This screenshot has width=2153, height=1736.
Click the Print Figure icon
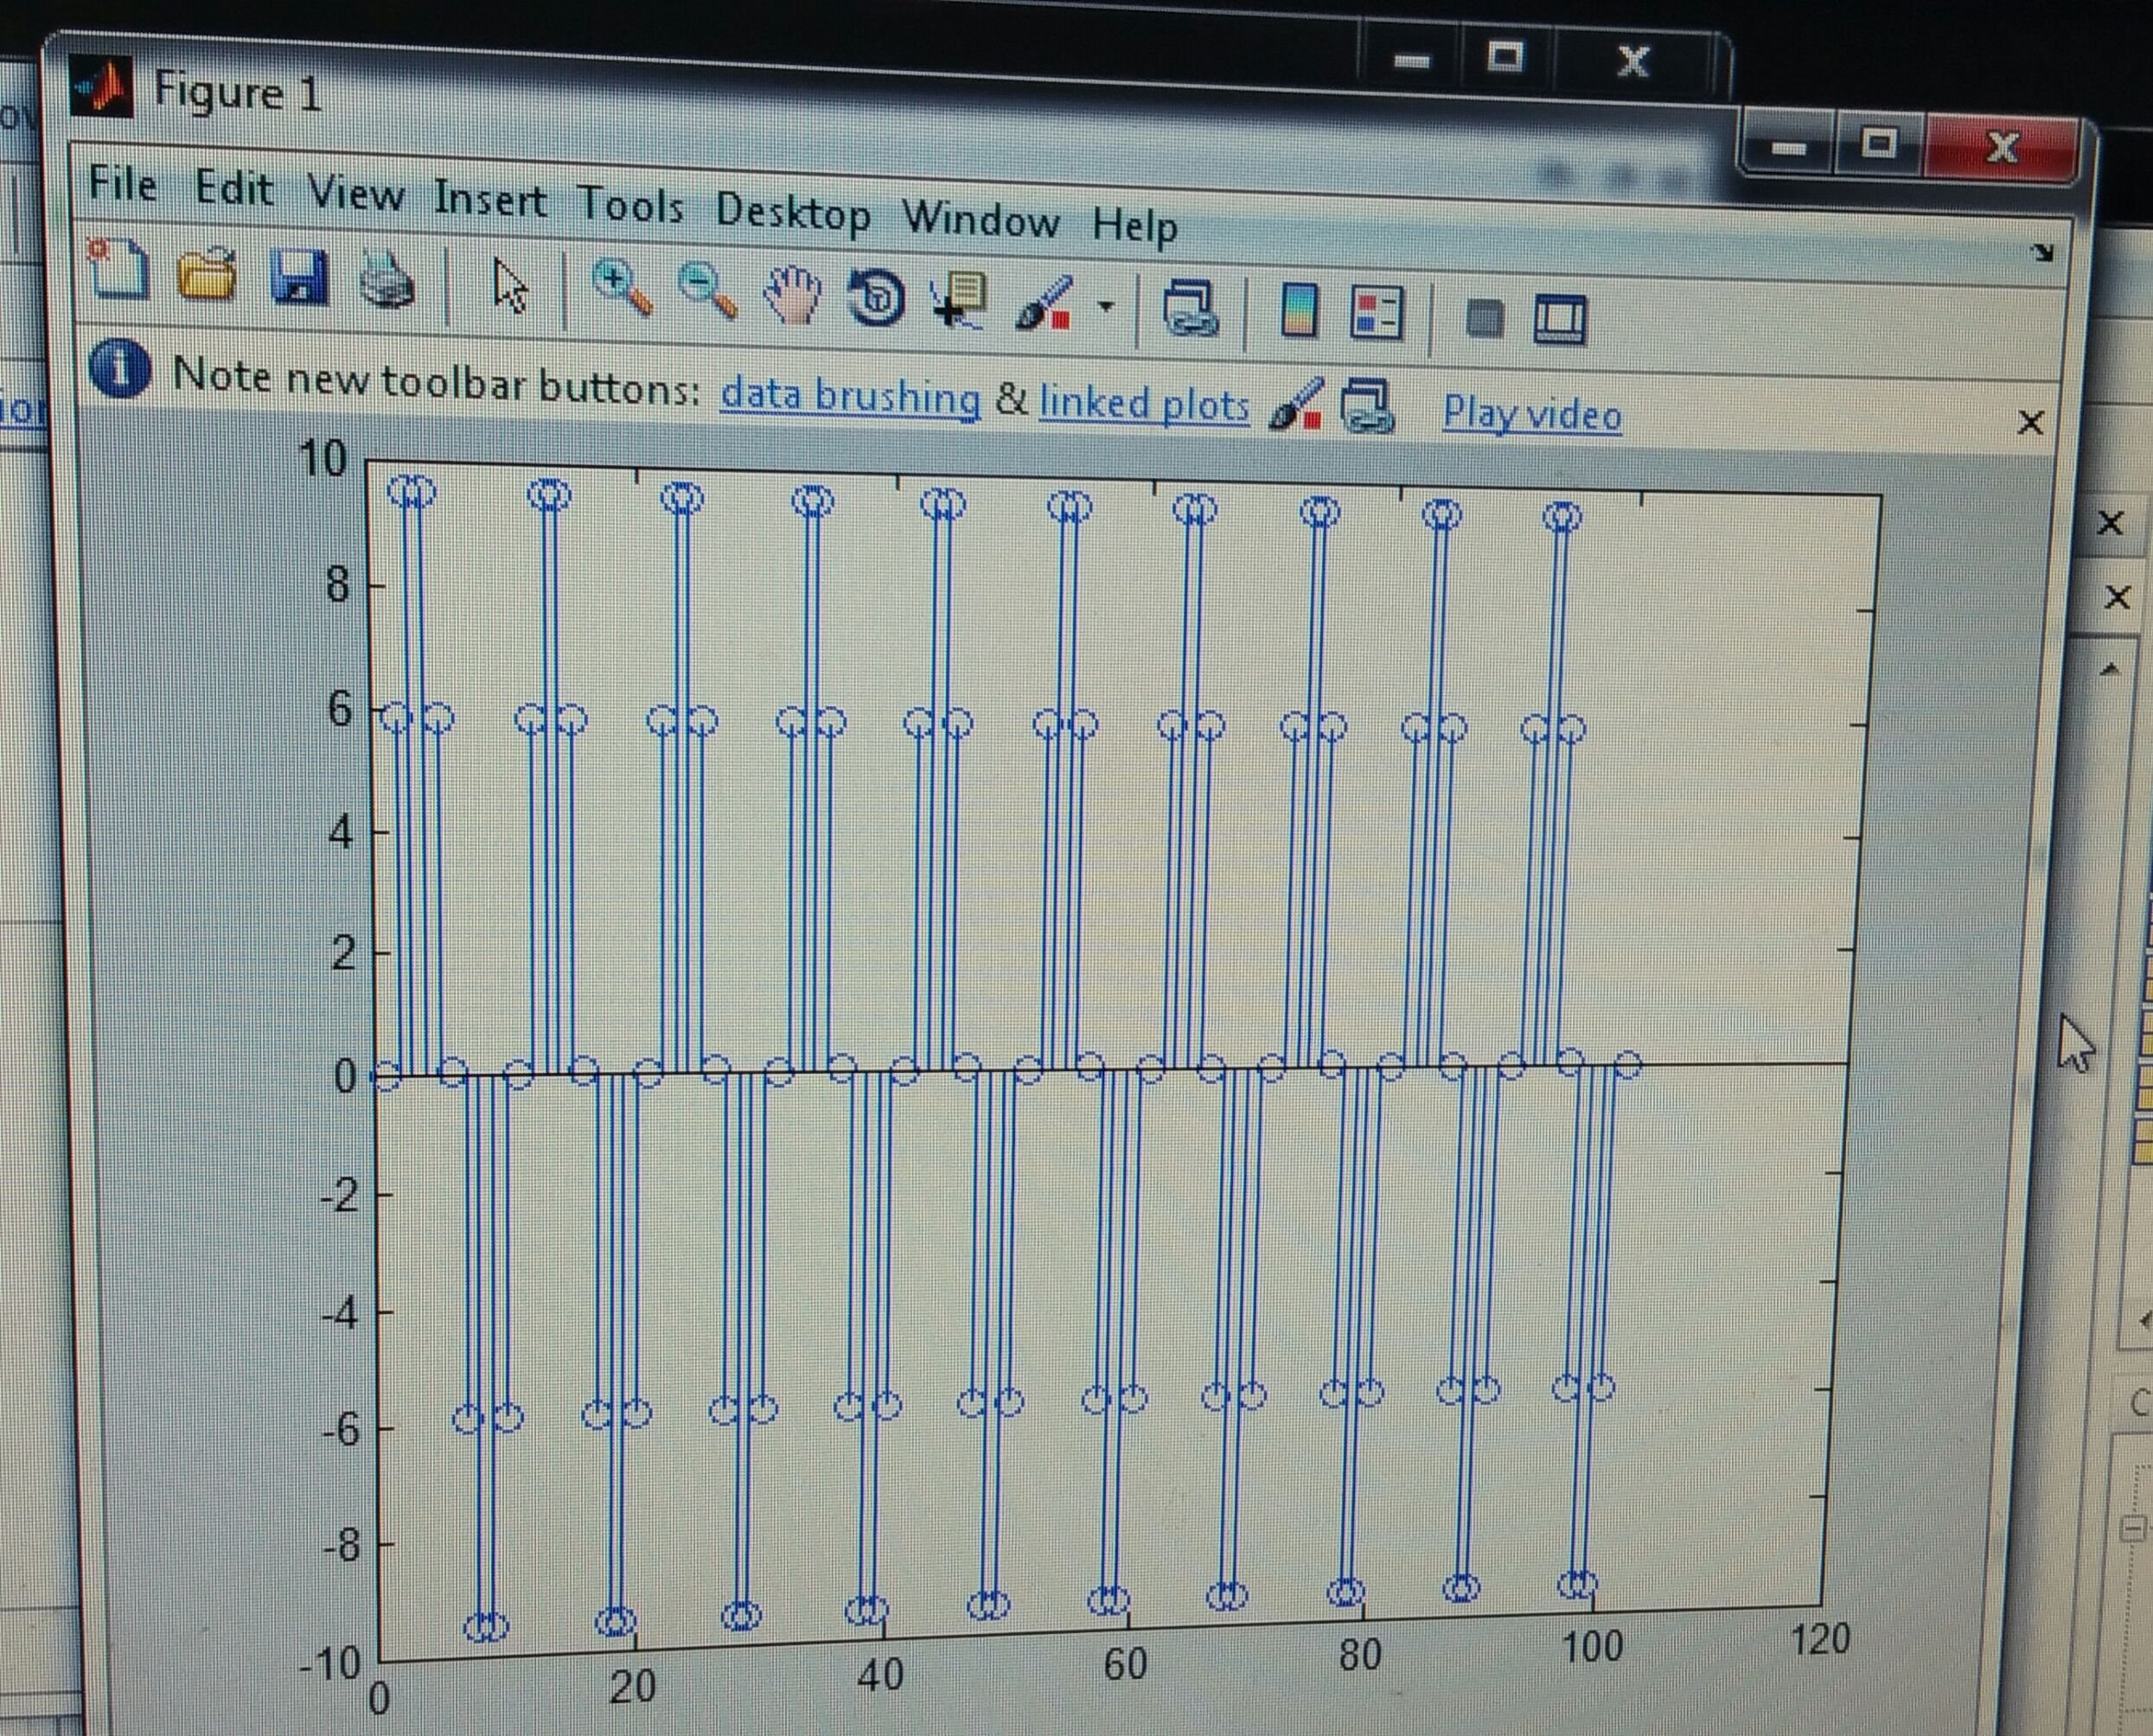(387, 280)
